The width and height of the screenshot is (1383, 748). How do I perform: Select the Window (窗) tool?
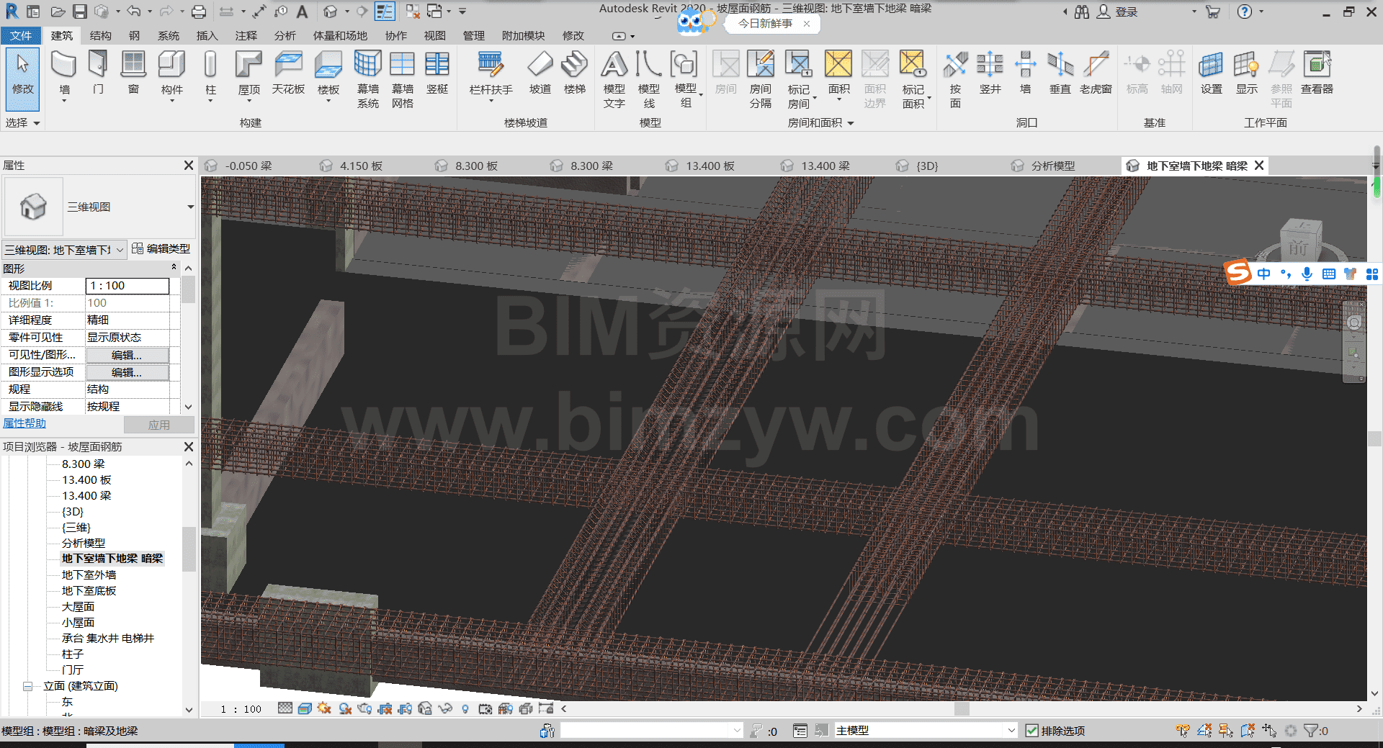pyautogui.click(x=133, y=73)
